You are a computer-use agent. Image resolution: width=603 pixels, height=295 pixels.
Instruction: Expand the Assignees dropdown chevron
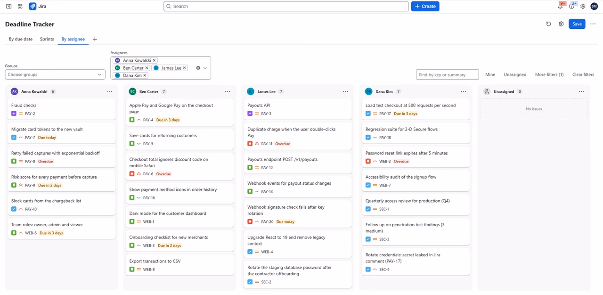click(x=205, y=68)
